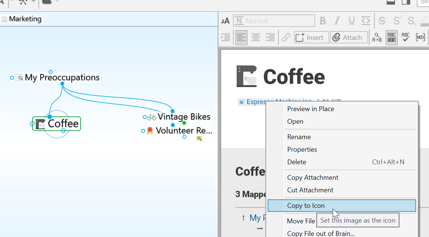Select Rename in the context menu
429x237 pixels.
point(299,137)
